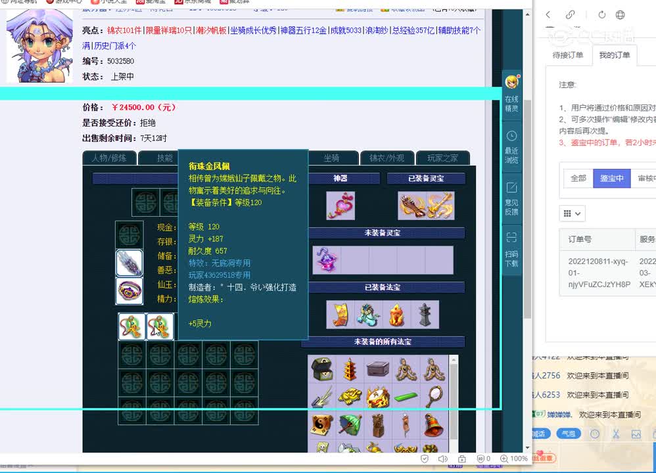Select the 全部 order filter
This screenshot has height=473, width=656.
click(x=578, y=178)
